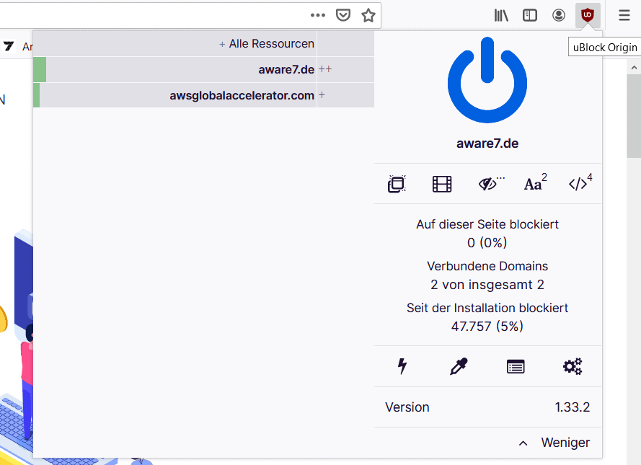Click the green allow cell beside aware7.de
641x465 pixels.
40,69
